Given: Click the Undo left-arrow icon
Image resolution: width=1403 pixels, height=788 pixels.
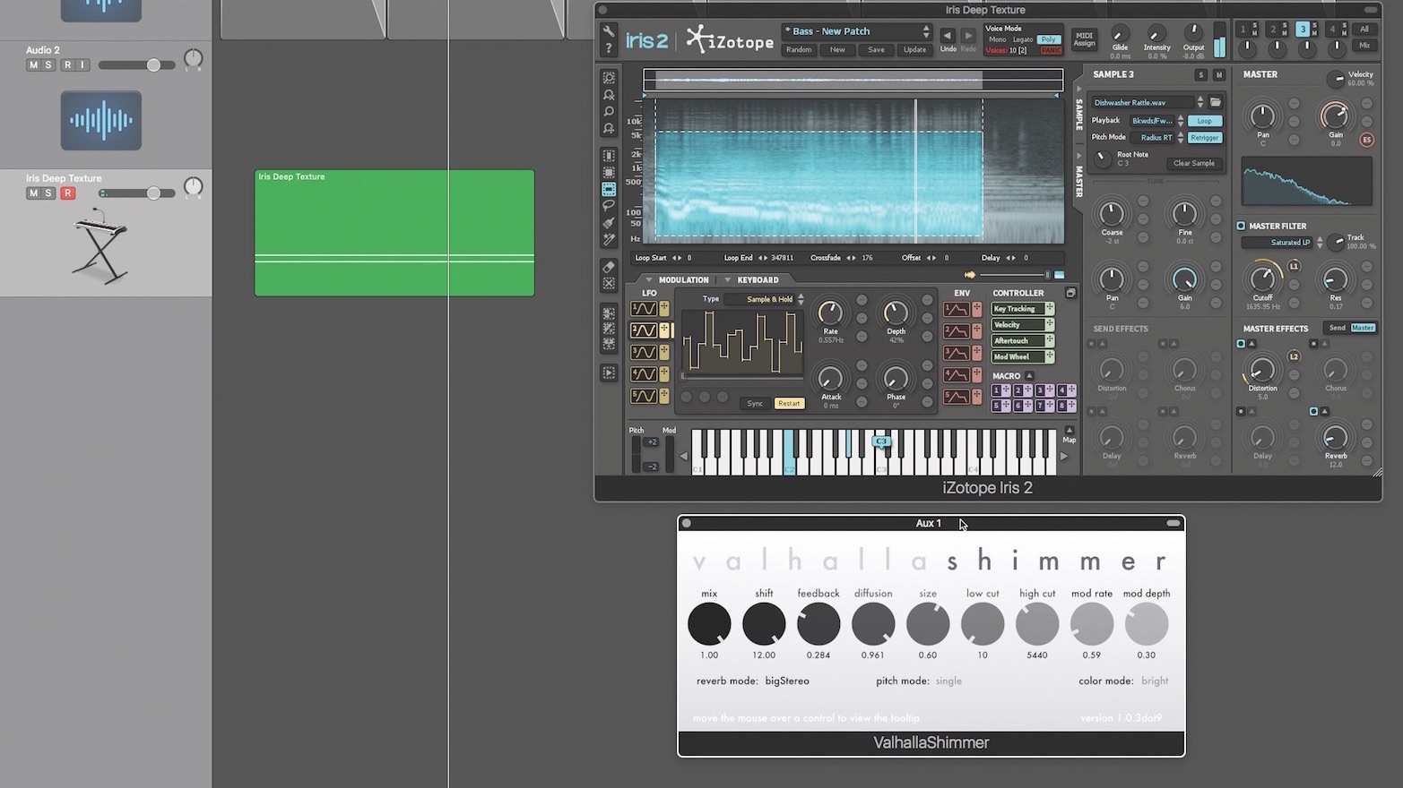Looking at the screenshot, I should click(x=948, y=36).
